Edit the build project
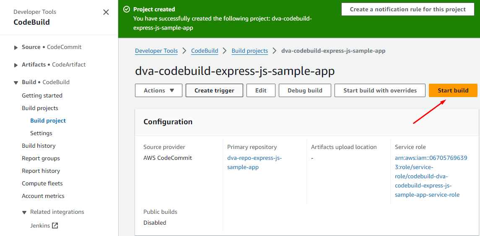The image size is (480, 236). [261, 90]
